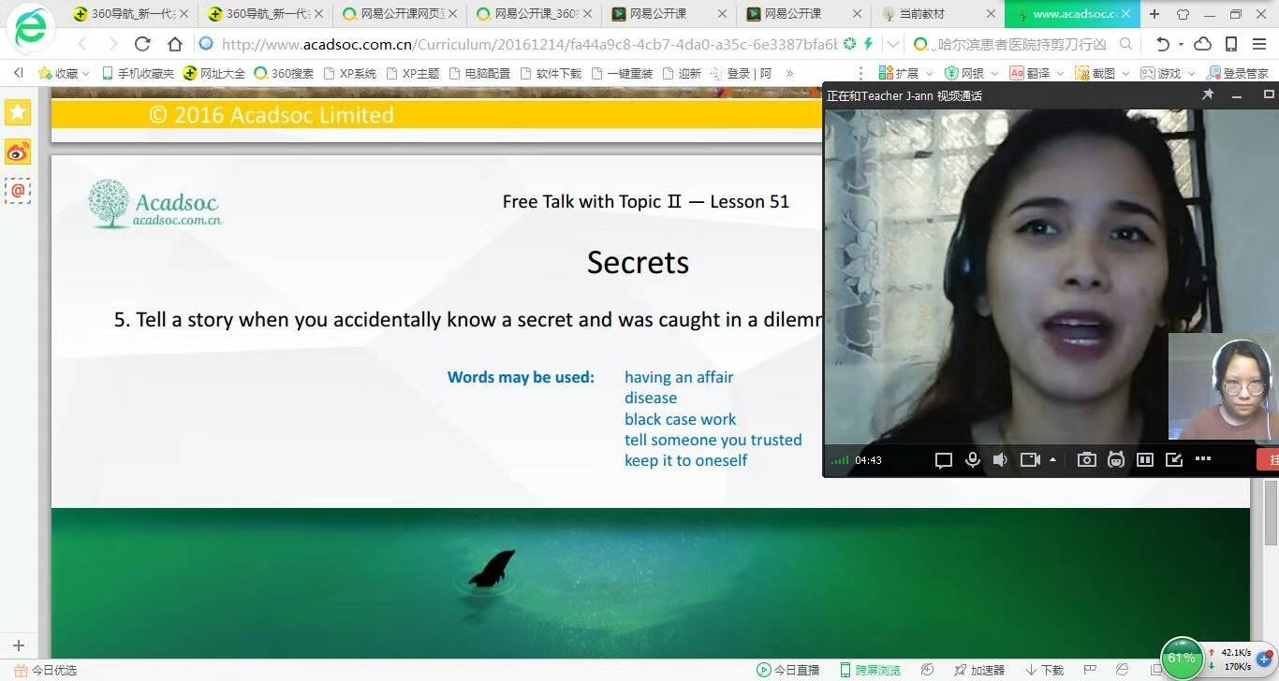Screen dimensions: 1279x681
Task: Pin the video call window on top
Action: tap(1208, 95)
